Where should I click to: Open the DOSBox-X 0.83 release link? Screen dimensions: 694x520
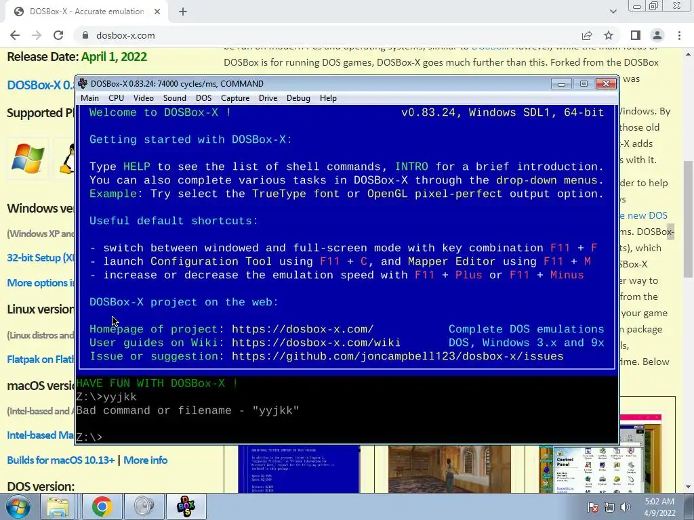[x=41, y=85]
